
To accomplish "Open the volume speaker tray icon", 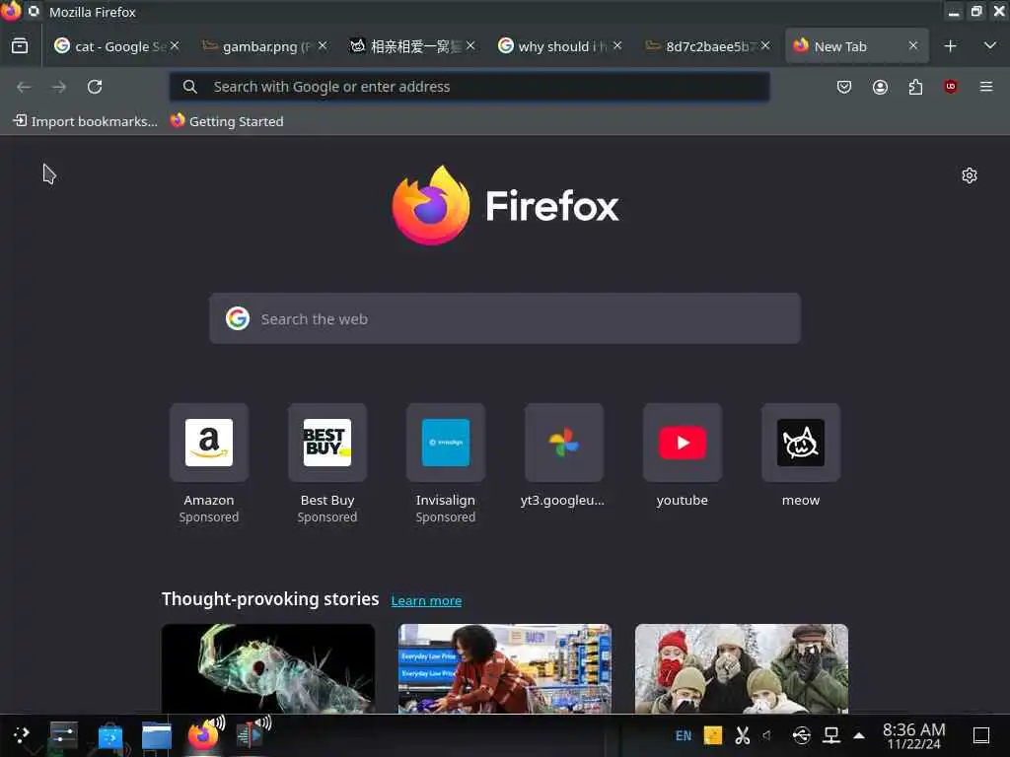I will tap(767, 735).
